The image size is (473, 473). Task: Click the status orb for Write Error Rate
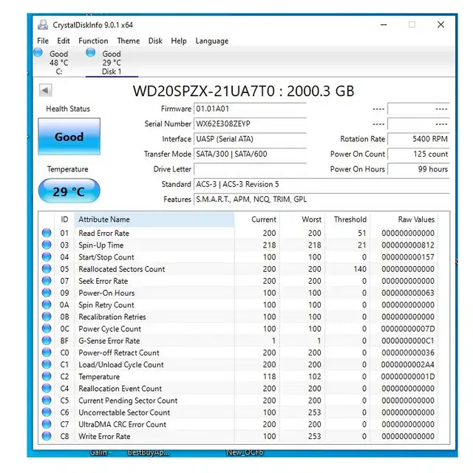coord(47,436)
